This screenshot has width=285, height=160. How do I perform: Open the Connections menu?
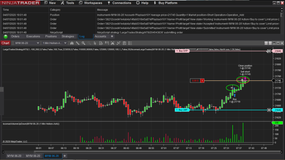119,3
